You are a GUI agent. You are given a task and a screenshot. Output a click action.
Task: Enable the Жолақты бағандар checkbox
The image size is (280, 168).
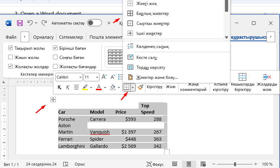(x=55, y=66)
